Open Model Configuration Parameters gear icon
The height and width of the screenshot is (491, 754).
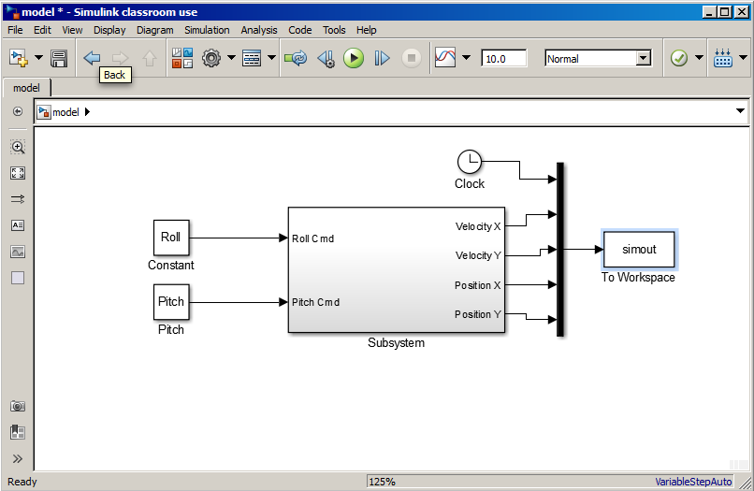click(211, 58)
